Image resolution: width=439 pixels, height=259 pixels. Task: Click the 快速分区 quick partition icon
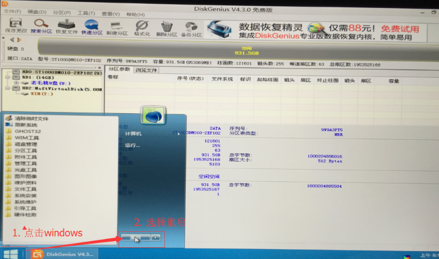pos(92,27)
